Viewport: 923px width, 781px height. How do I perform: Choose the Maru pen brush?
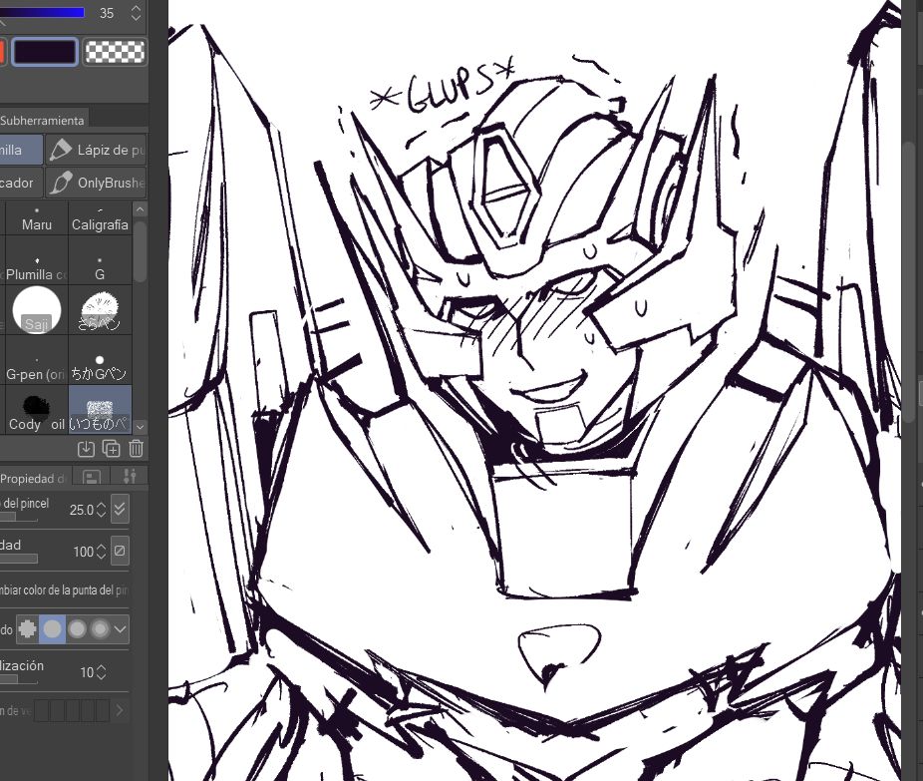[x=37, y=217]
